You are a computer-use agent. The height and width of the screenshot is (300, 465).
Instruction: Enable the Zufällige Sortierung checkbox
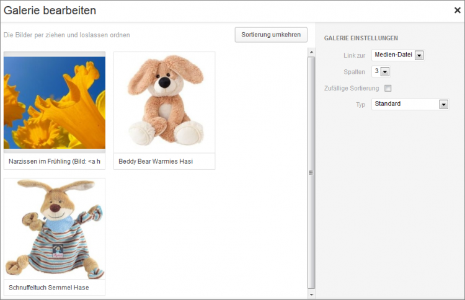point(388,88)
